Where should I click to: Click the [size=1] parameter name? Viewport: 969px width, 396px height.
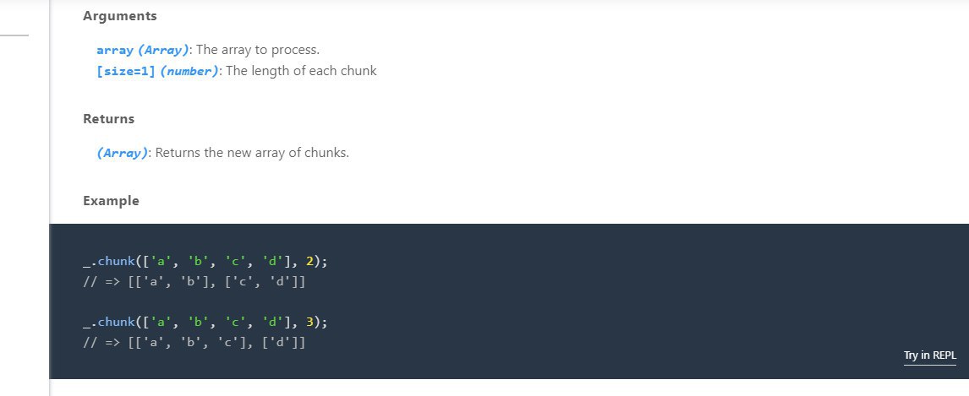[x=126, y=72]
